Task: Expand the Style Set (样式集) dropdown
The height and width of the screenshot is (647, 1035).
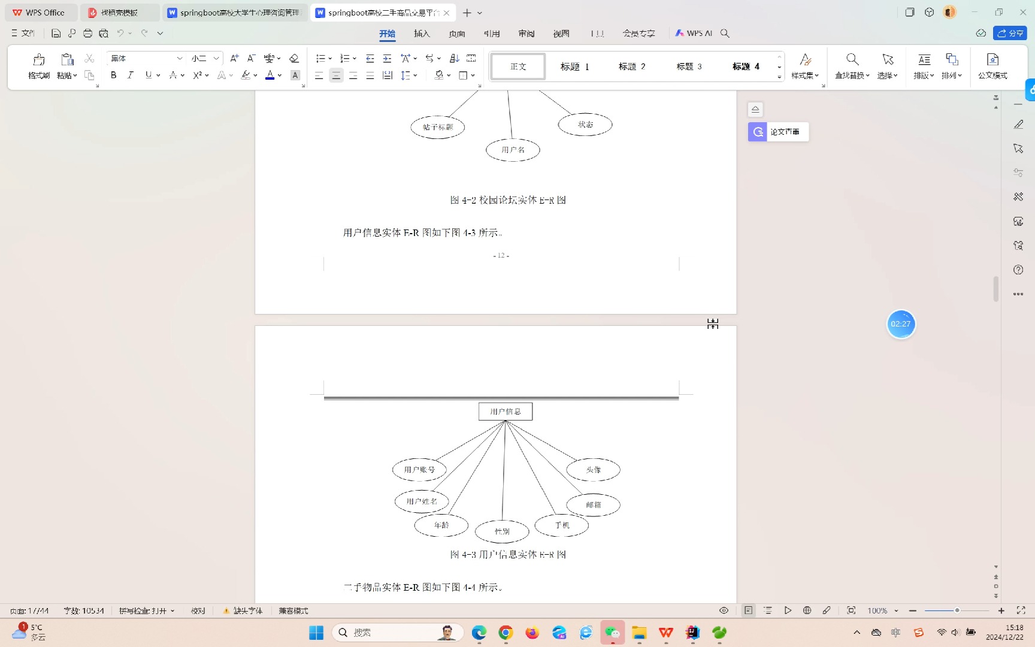Action: [x=804, y=75]
